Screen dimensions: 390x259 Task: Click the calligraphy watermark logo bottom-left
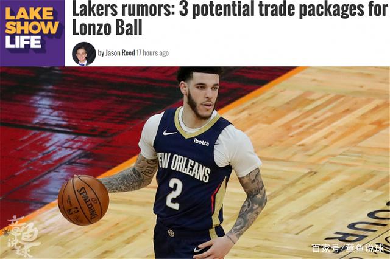pyautogui.click(x=22, y=237)
